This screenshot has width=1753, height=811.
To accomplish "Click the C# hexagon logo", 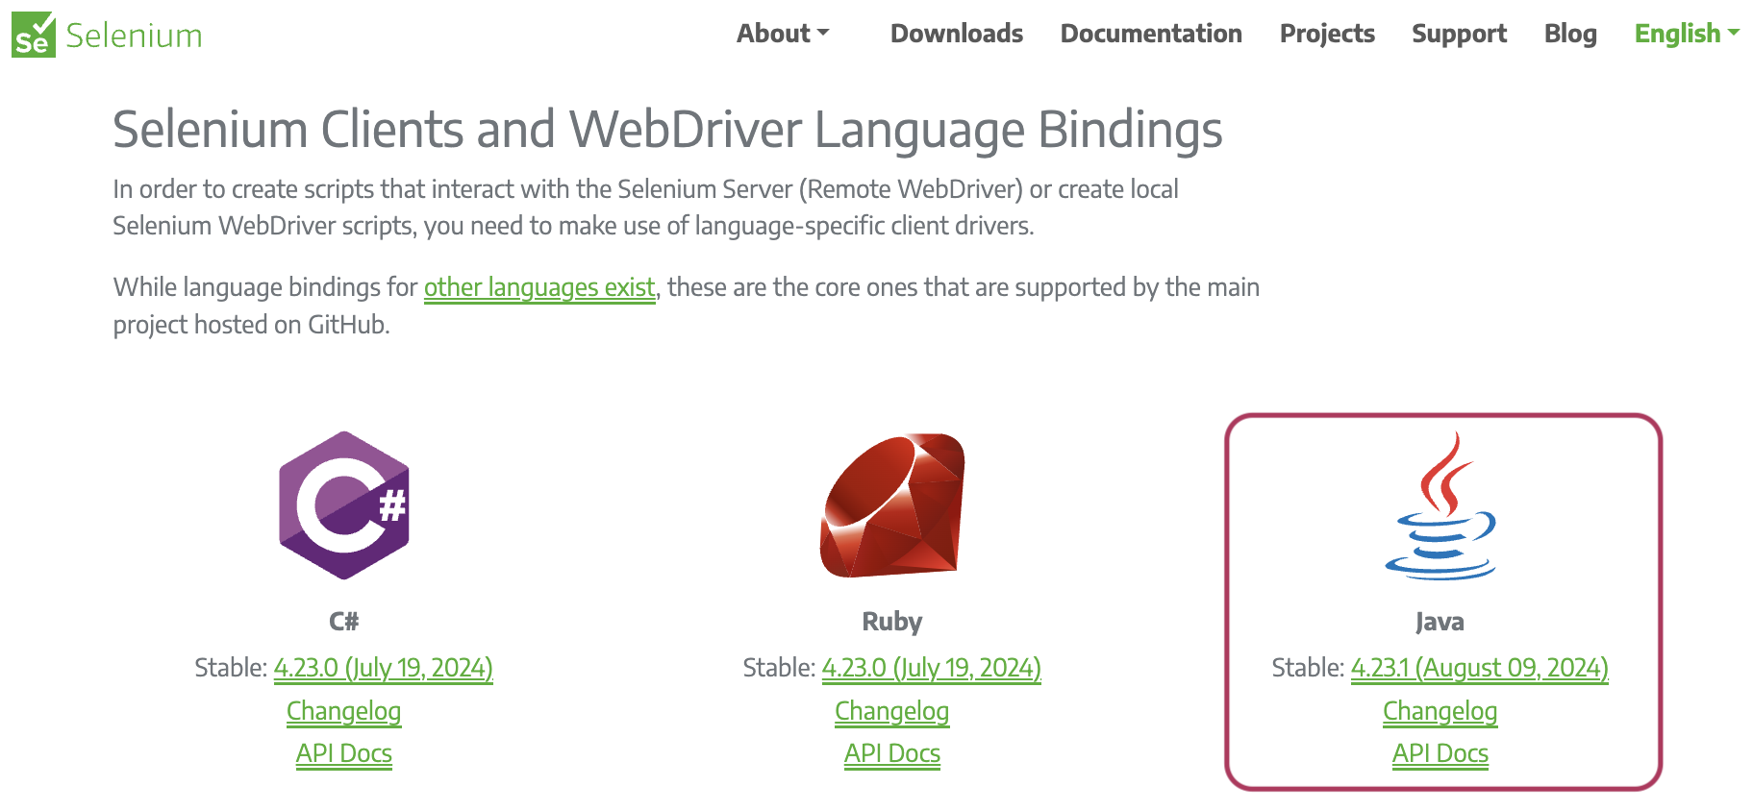I will 344,505.
